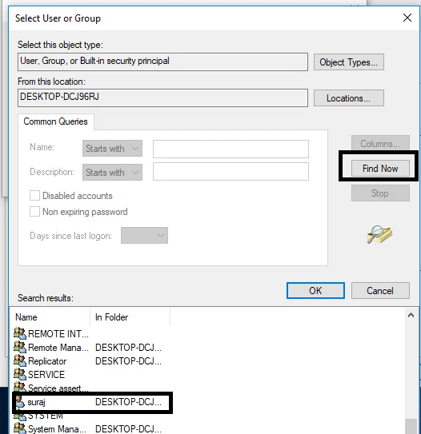
Task: Open the Description 'Starts with' dropdown
Action: coord(112,172)
